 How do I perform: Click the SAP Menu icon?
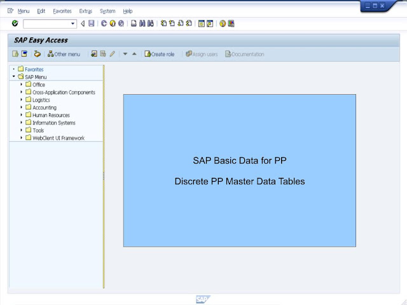[x=24, y=53]
